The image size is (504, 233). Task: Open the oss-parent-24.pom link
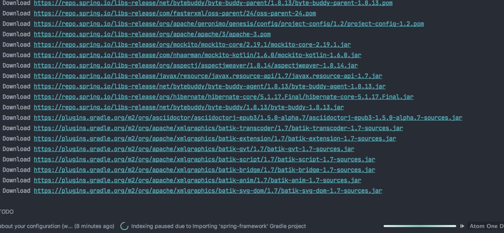click(x=175, y=13)
